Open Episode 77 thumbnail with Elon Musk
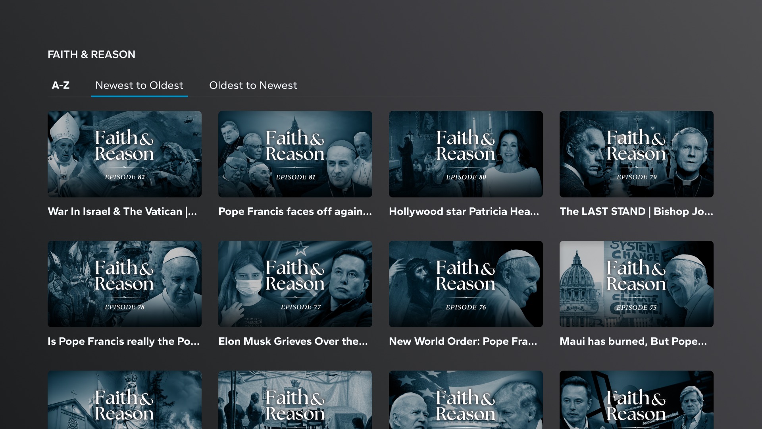Screen dimensions: 762x429 295,284
